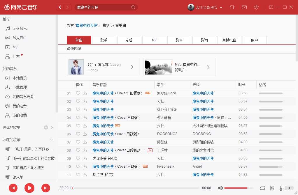Viewport: 298px width, 195px height.
Task: Like song 08 by 丁泽林
Action: point(78,150)
